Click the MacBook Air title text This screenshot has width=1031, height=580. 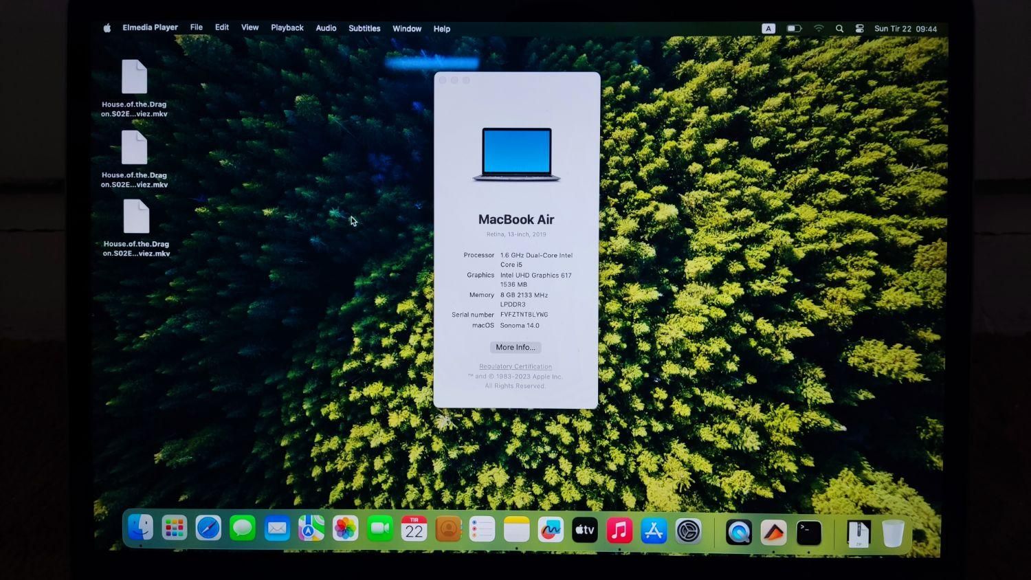coord(516,220)
